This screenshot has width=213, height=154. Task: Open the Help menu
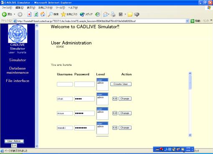coord(73,8)
